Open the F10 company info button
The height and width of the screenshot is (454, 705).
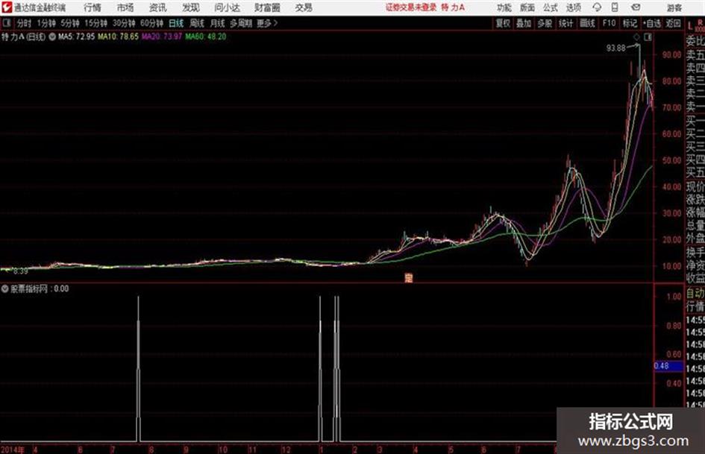[609, 23]
